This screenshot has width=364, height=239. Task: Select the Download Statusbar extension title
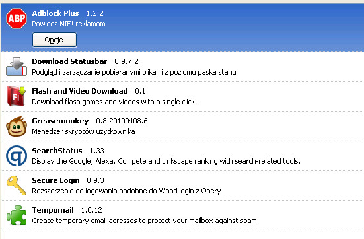coord(69,61)
